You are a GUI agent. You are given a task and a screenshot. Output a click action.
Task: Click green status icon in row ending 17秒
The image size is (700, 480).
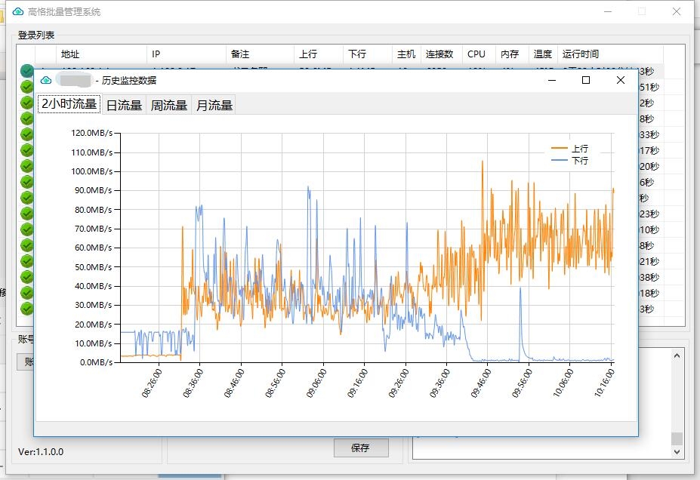tap(27, 150)
